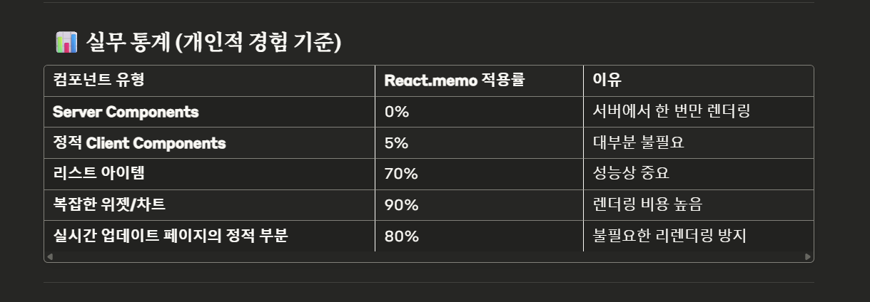Click the '서버에서 한 번만 렌더링' reason cell
870x302 pixels.
pos(699,112)
